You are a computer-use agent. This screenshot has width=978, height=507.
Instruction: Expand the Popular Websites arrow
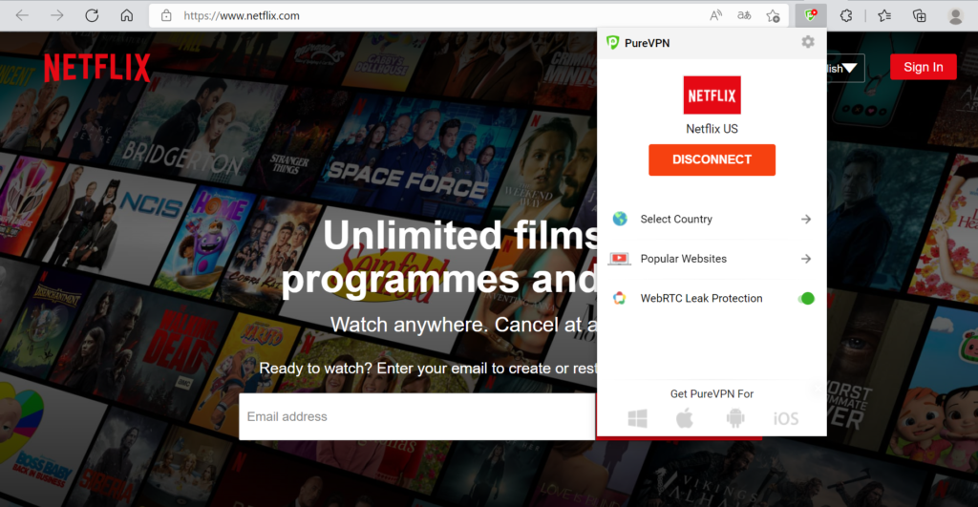pos(806,259)
